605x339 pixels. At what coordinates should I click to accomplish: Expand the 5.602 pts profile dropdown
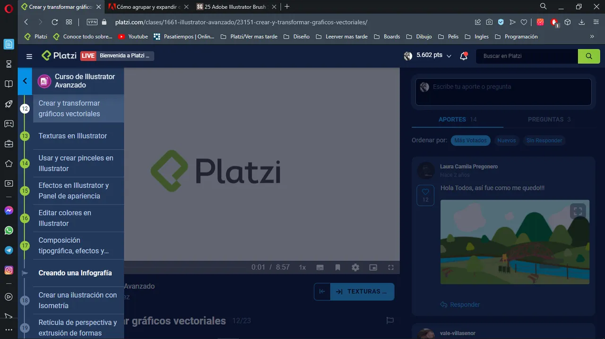tap(429, 56)
